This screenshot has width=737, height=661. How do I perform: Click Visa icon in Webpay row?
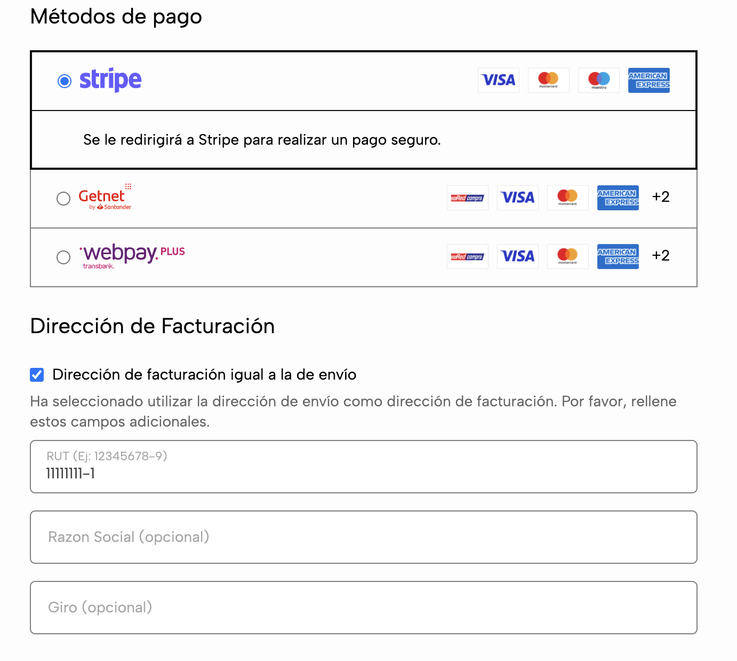click(518, 256)
